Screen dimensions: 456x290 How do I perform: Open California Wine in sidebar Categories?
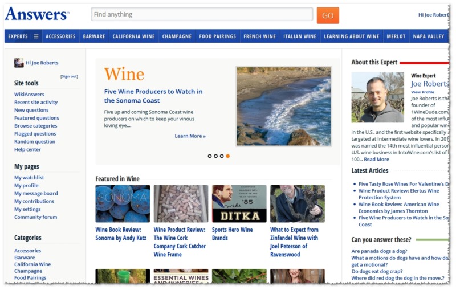coord(32,264)
